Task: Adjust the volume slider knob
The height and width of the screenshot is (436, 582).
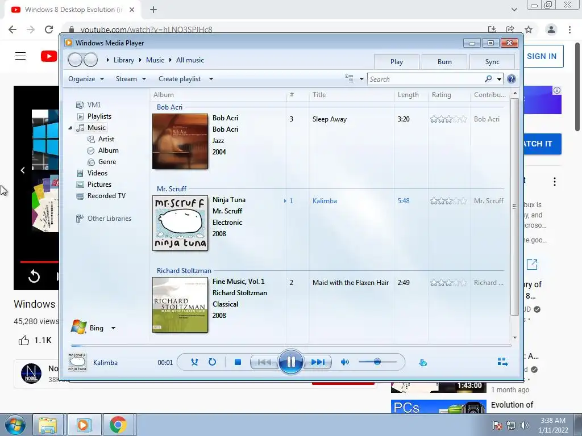Action: (x=377, y=362)
